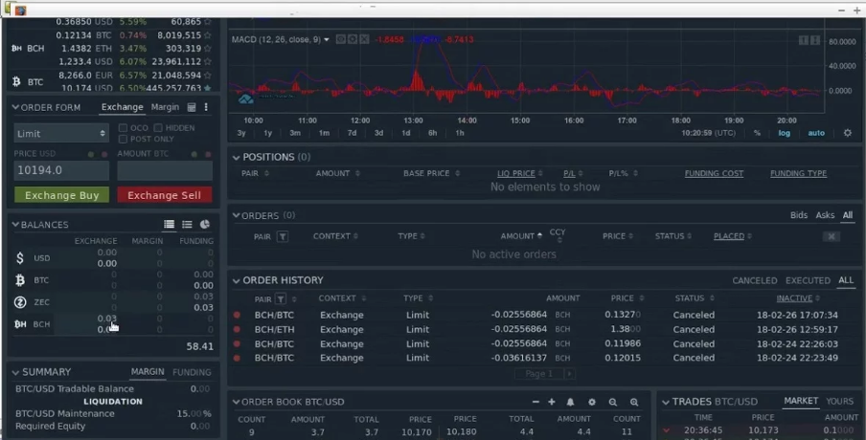Increase order book precision plus icon
Viewport: 866px width, 440px height.
click(x=551, y=402)
